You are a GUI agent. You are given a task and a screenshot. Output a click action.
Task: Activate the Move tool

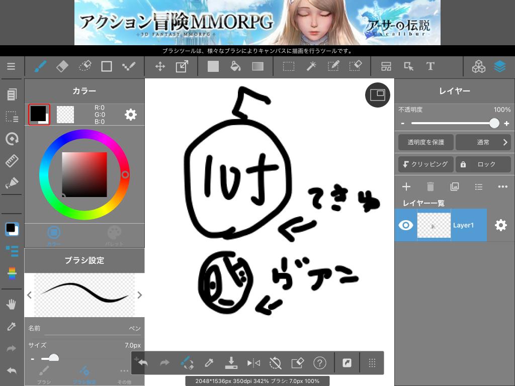click(x=160, y=66)
